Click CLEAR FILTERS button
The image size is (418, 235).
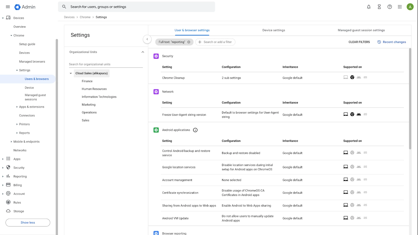[x=359, y=42]
